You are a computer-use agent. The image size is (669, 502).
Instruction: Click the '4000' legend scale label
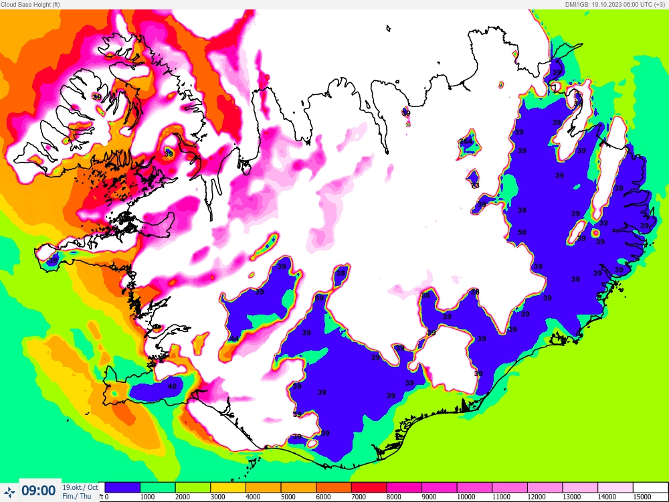click(x=253, y=497)
